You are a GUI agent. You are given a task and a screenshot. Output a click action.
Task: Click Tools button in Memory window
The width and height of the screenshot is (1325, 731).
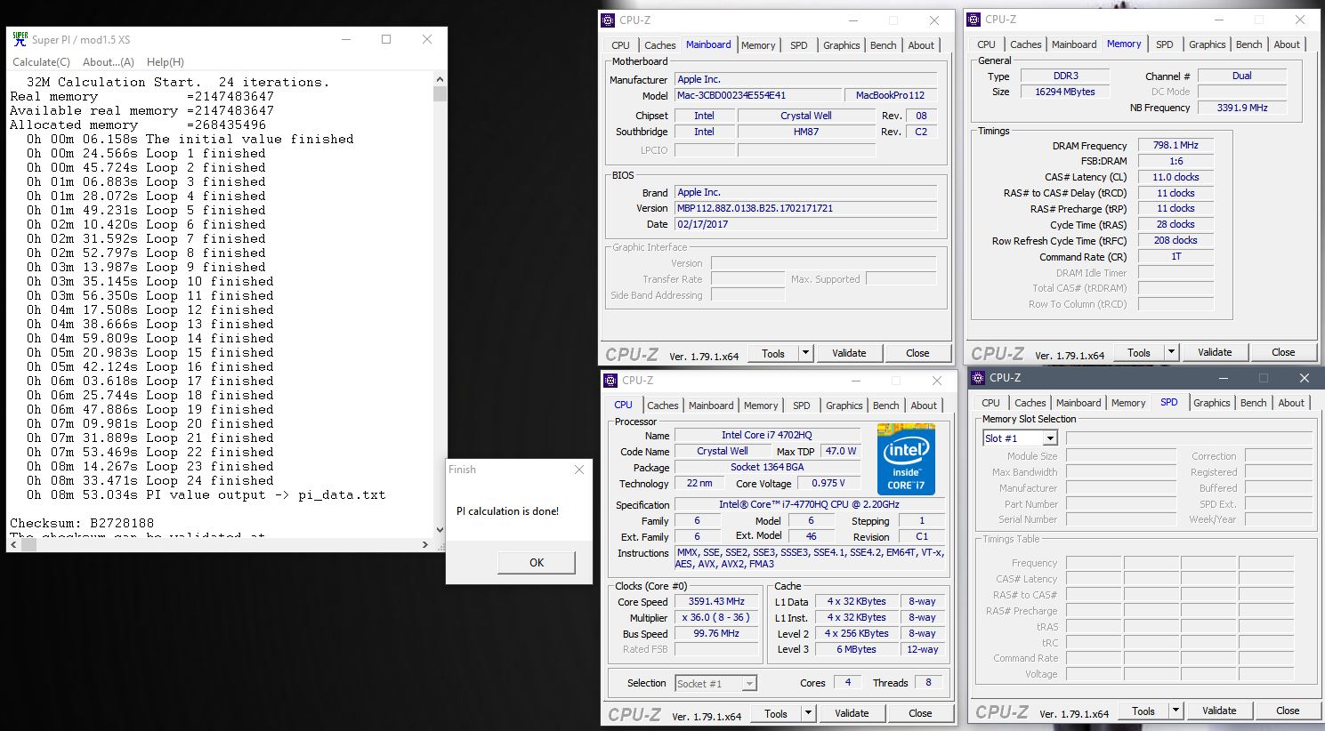click(1139, 352)
